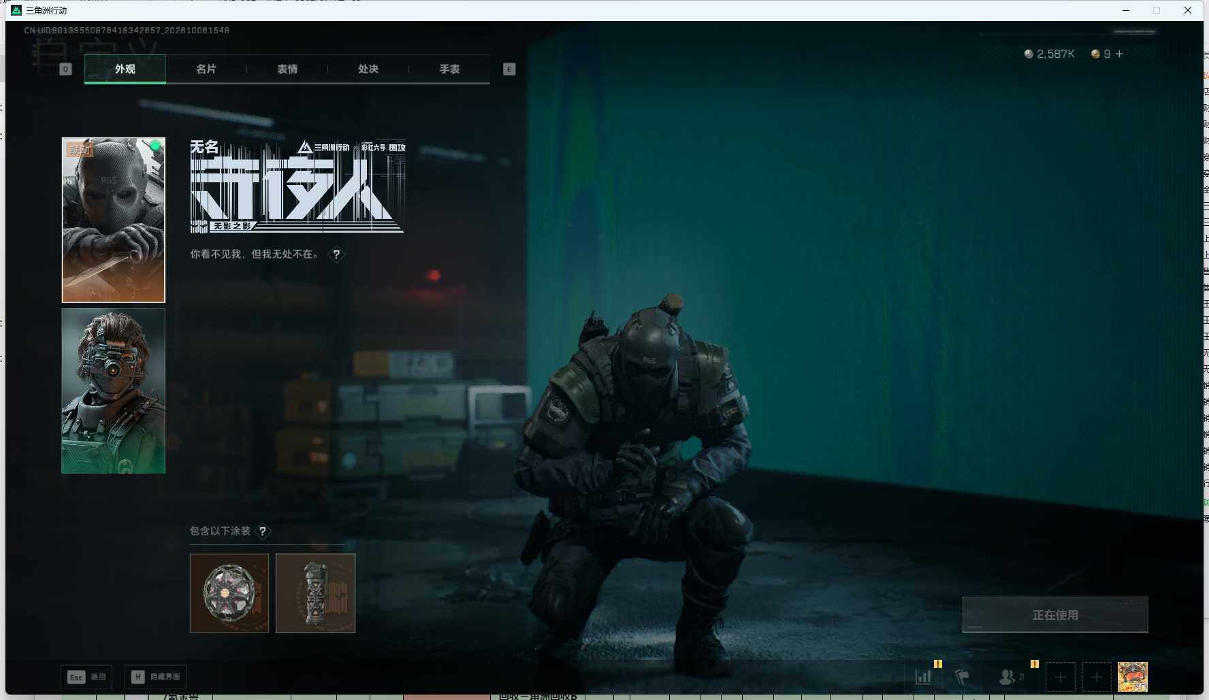Select the round grenade skin item
The height and width of the screenshot is (700, 1209).
pyautogui.click(x=229, y=593)
